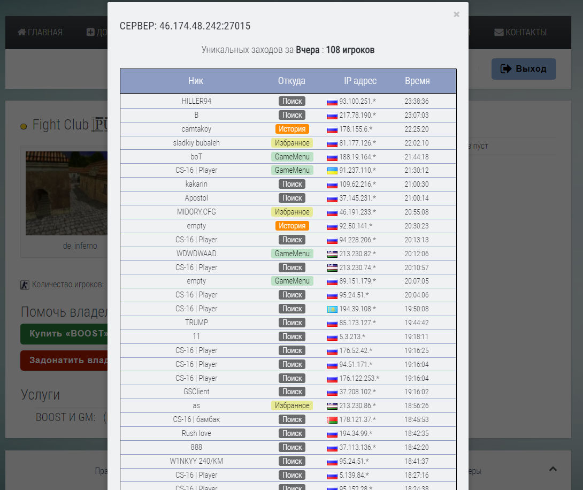Click the red Задонатить button
This screenshot has width=583, height=490.
pos(64,360)
